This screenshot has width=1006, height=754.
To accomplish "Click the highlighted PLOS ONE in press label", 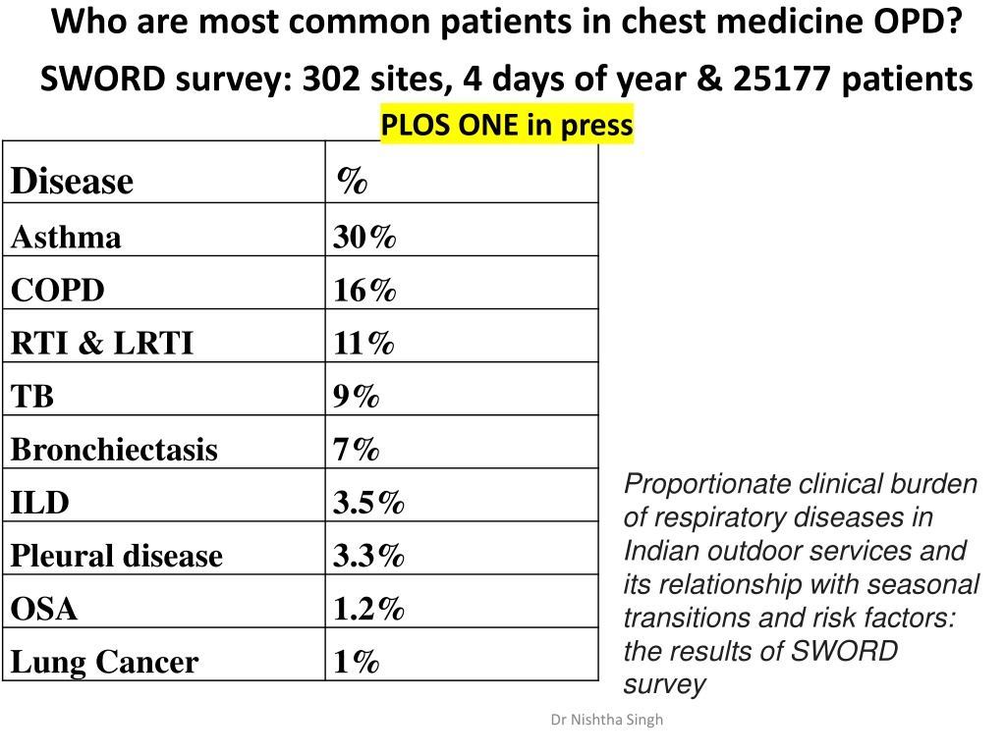I will click(507, 125).
